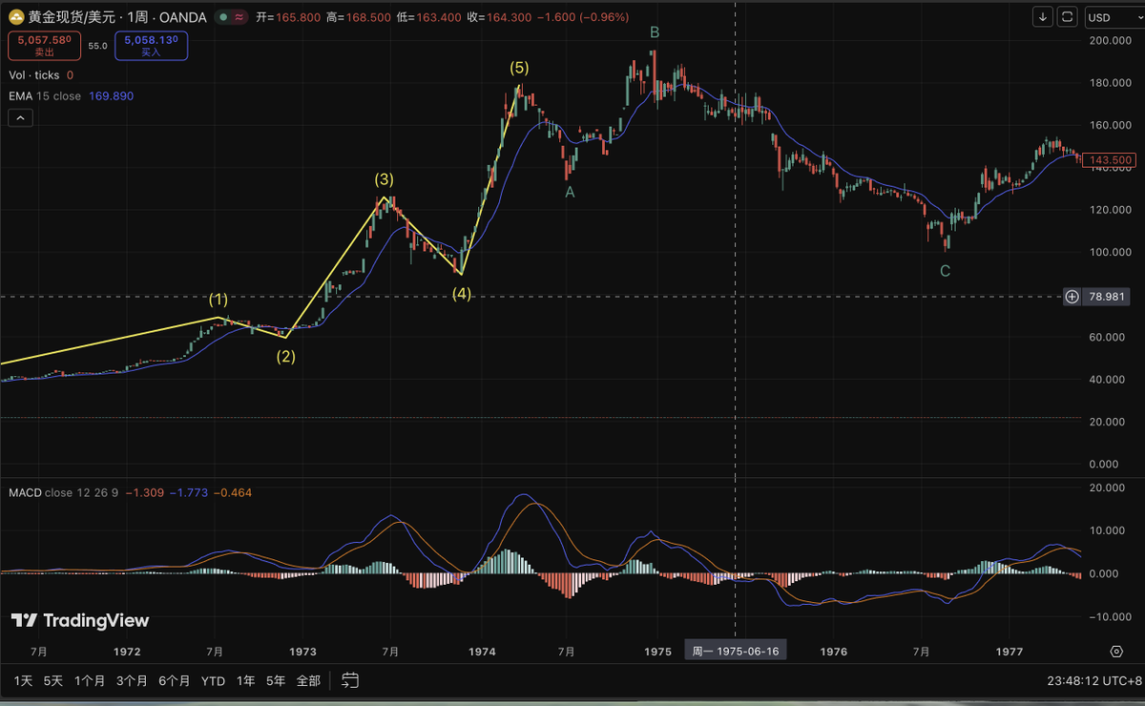This screenshot has width=1145, height=706.
Task: Select the EMA 15 close indicator legend
Action: click(x=45, y=96)
